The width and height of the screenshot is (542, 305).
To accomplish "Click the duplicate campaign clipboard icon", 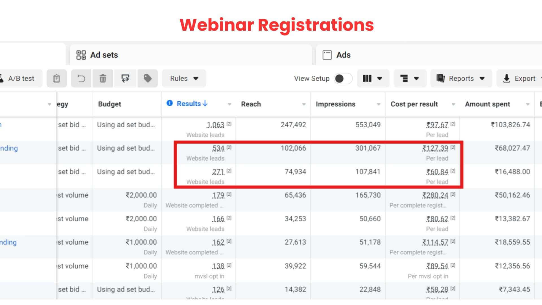I will [56, 79].
